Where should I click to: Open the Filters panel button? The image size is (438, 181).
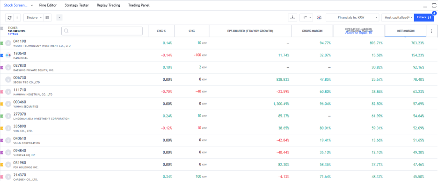click(424, 18)
